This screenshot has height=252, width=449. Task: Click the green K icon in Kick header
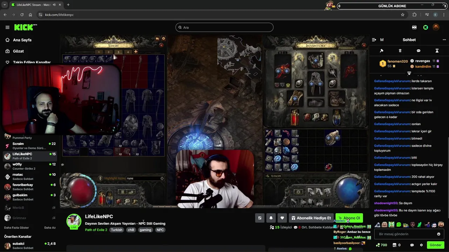click(x=425, y=27)
